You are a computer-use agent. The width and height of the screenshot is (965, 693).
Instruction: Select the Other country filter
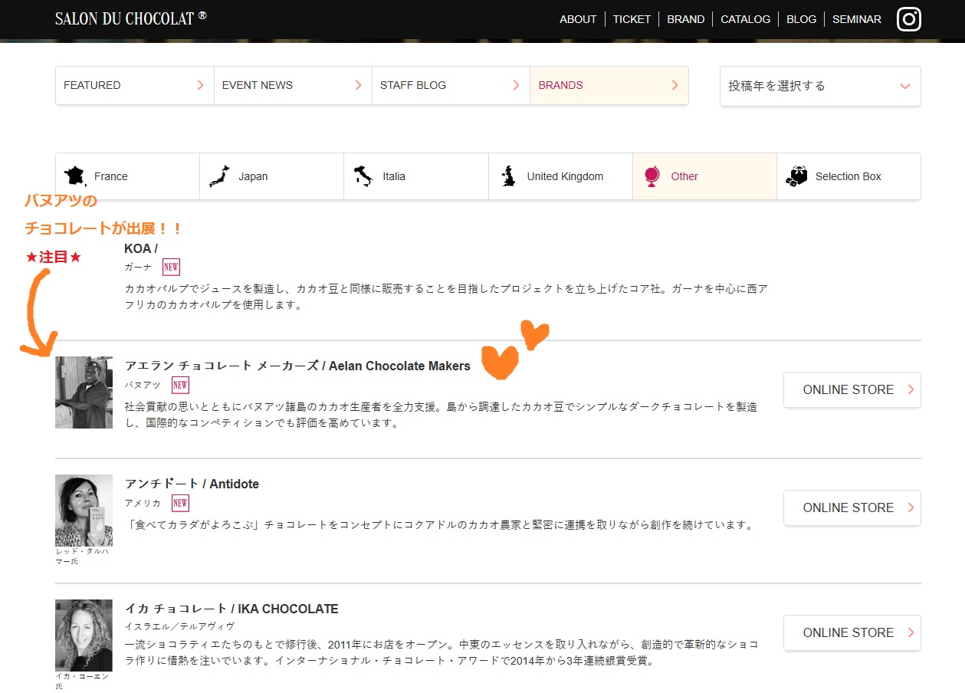(x=704, y=176)
